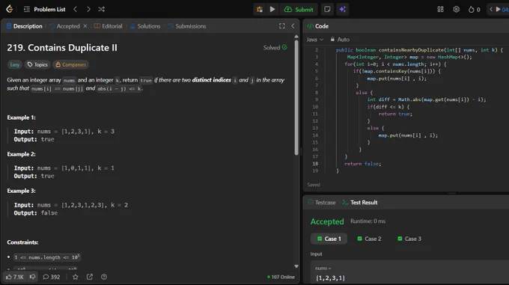Open the Problem List panel

click(x=45, y=10)
